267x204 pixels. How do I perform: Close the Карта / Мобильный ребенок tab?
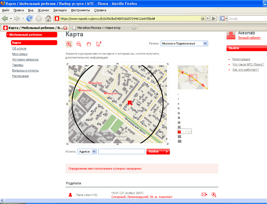65,28
